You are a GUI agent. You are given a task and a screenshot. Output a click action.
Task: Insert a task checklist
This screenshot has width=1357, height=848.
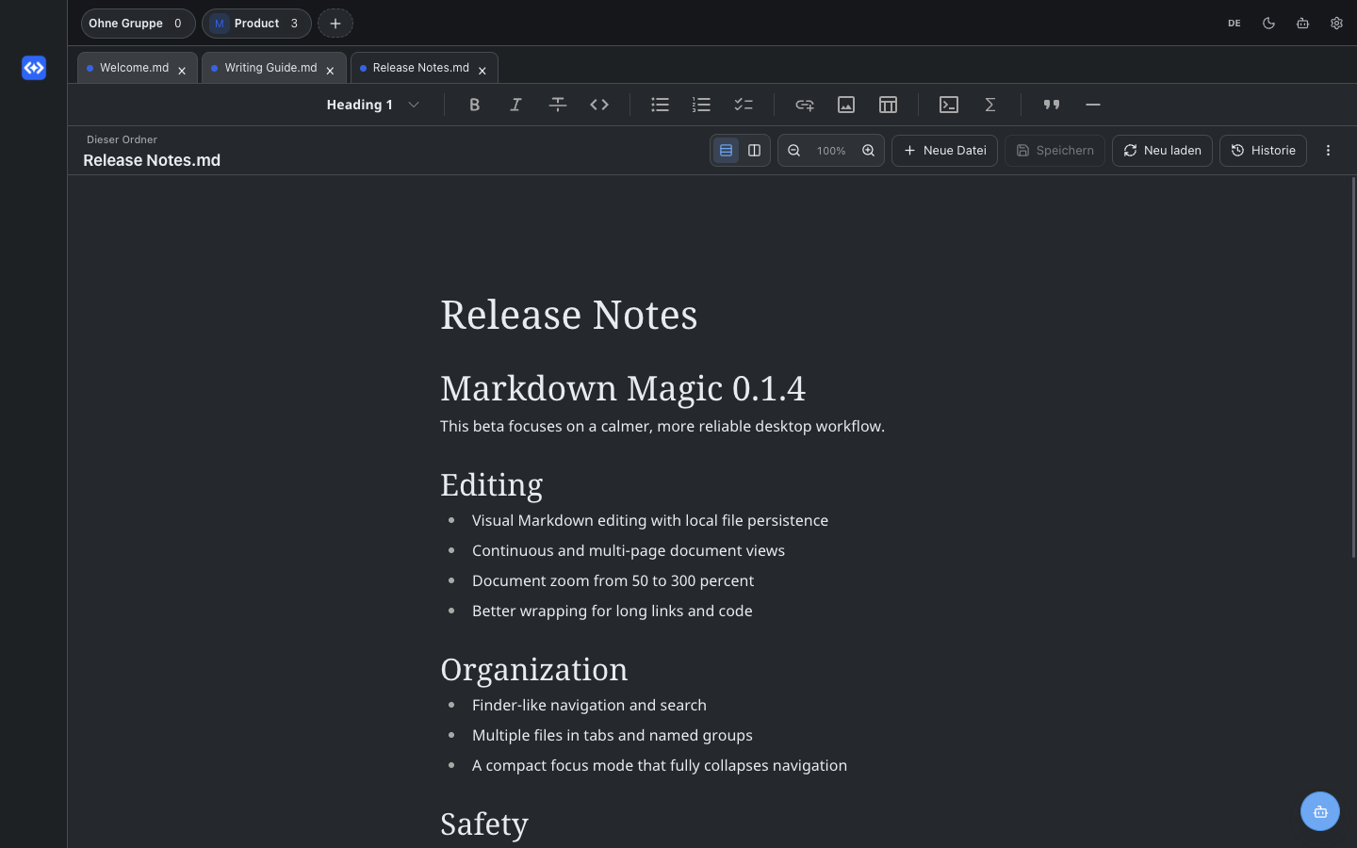point(744,105)
